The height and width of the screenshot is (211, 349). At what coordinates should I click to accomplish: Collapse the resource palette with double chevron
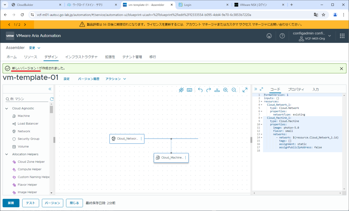coord(50,89)
